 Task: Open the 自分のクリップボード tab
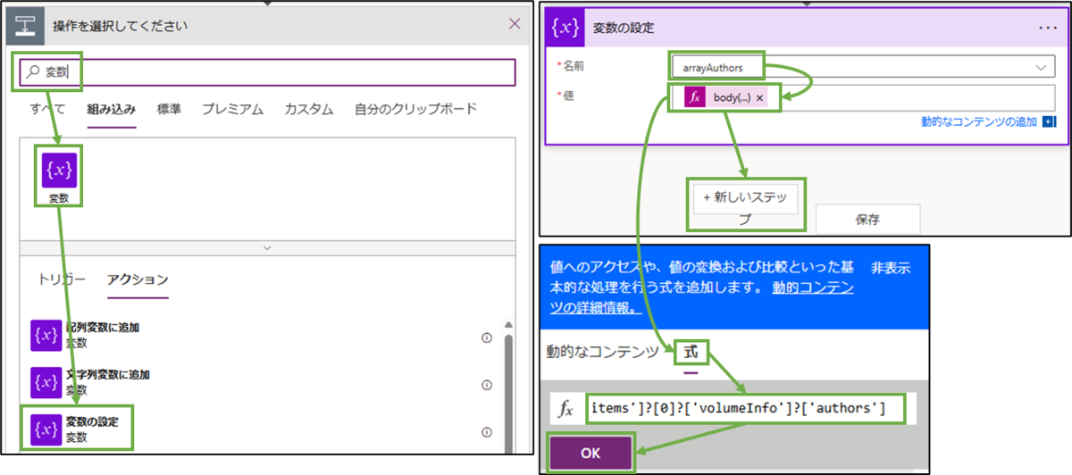coord(415,109)
